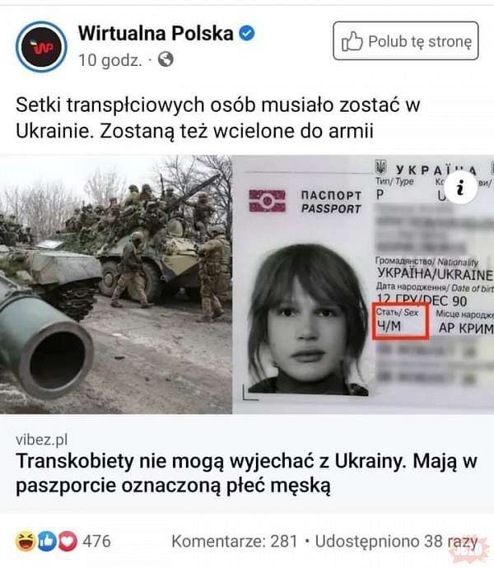Viewport: 494px width, 568px height.
Task: Click the vibez.pl source link
Action: coord(42,440)
